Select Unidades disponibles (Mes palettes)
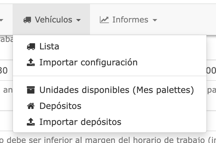The width and height of the screenshot is (216, 143). 116,90
